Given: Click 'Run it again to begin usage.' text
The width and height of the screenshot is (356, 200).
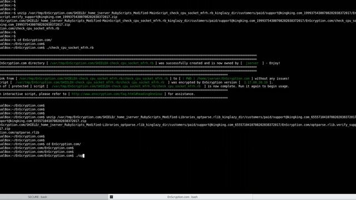Looking at the screenshot, I should pyautogui.click(x=264, y=86).
